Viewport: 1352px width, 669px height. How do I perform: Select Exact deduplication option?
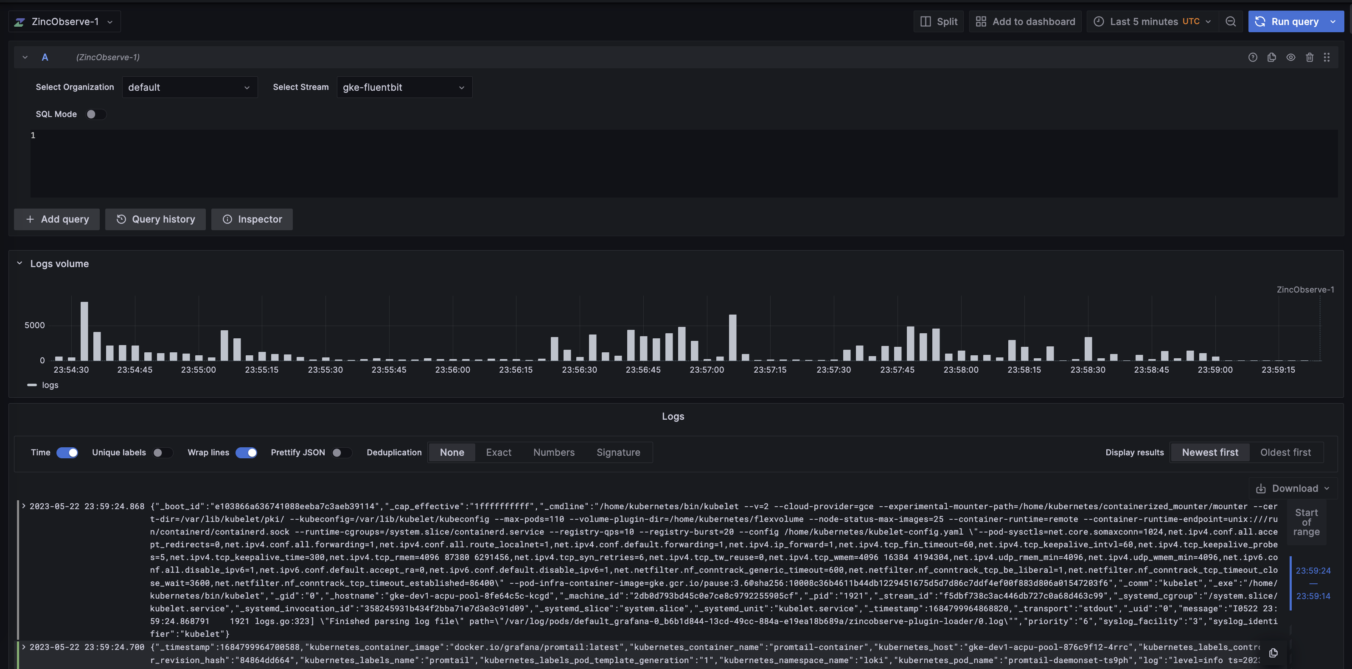point(498,452)
